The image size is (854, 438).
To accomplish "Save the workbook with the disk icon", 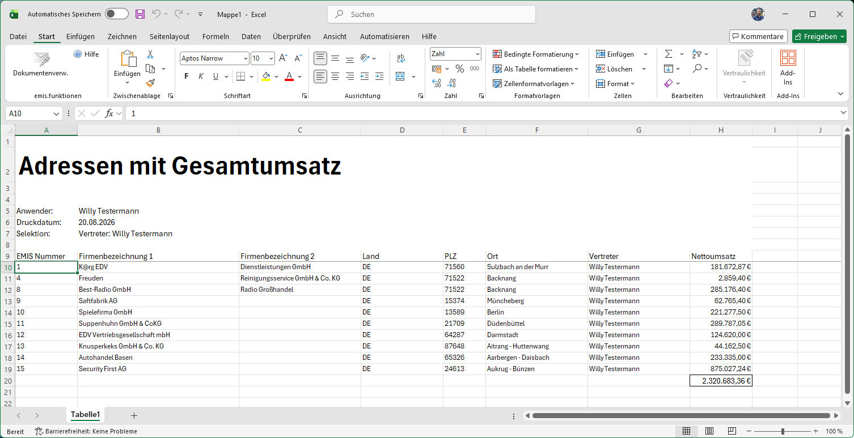I will click(140, 14).
